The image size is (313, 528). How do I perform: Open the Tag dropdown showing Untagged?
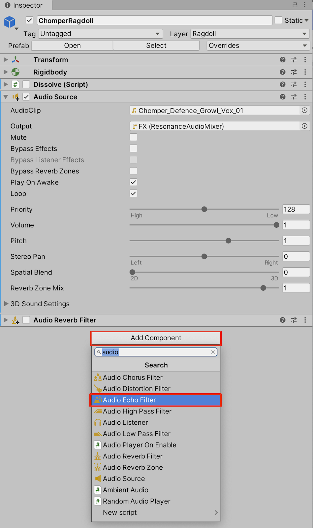click(x=101, y=34)
